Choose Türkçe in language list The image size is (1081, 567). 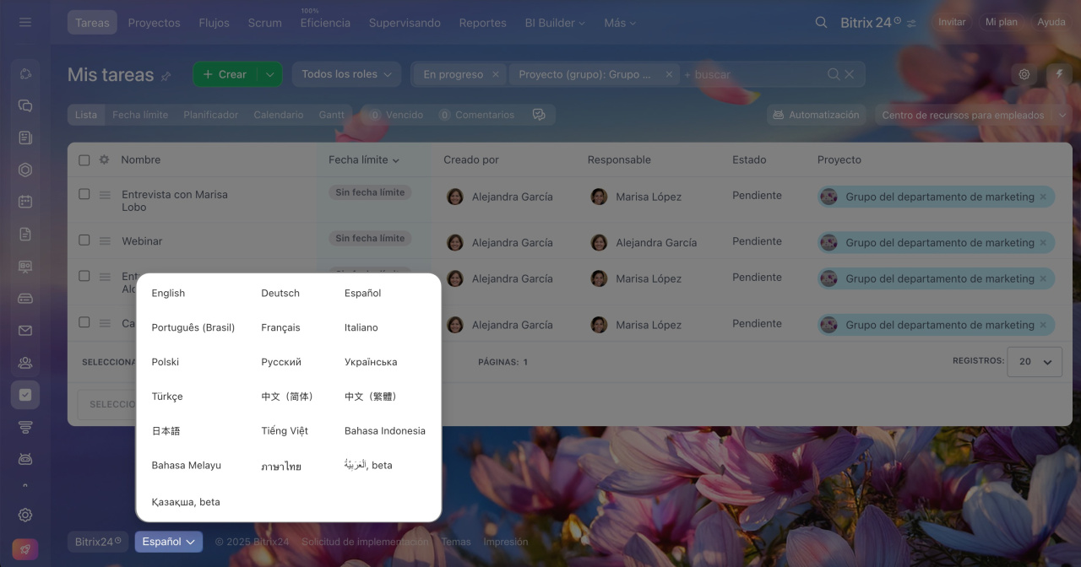(167, 397)
